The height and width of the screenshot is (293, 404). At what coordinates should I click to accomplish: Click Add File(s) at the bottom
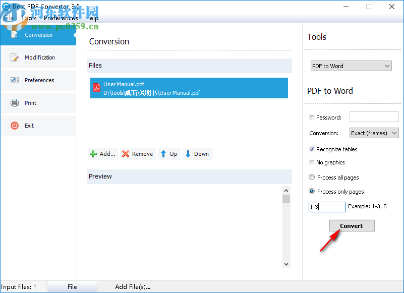pyautogui.click(x=133, y=286)
